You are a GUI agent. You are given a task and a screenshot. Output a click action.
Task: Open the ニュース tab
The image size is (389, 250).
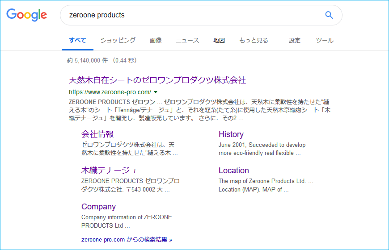point(187,40)
